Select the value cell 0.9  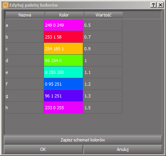[x=102, y=49]
